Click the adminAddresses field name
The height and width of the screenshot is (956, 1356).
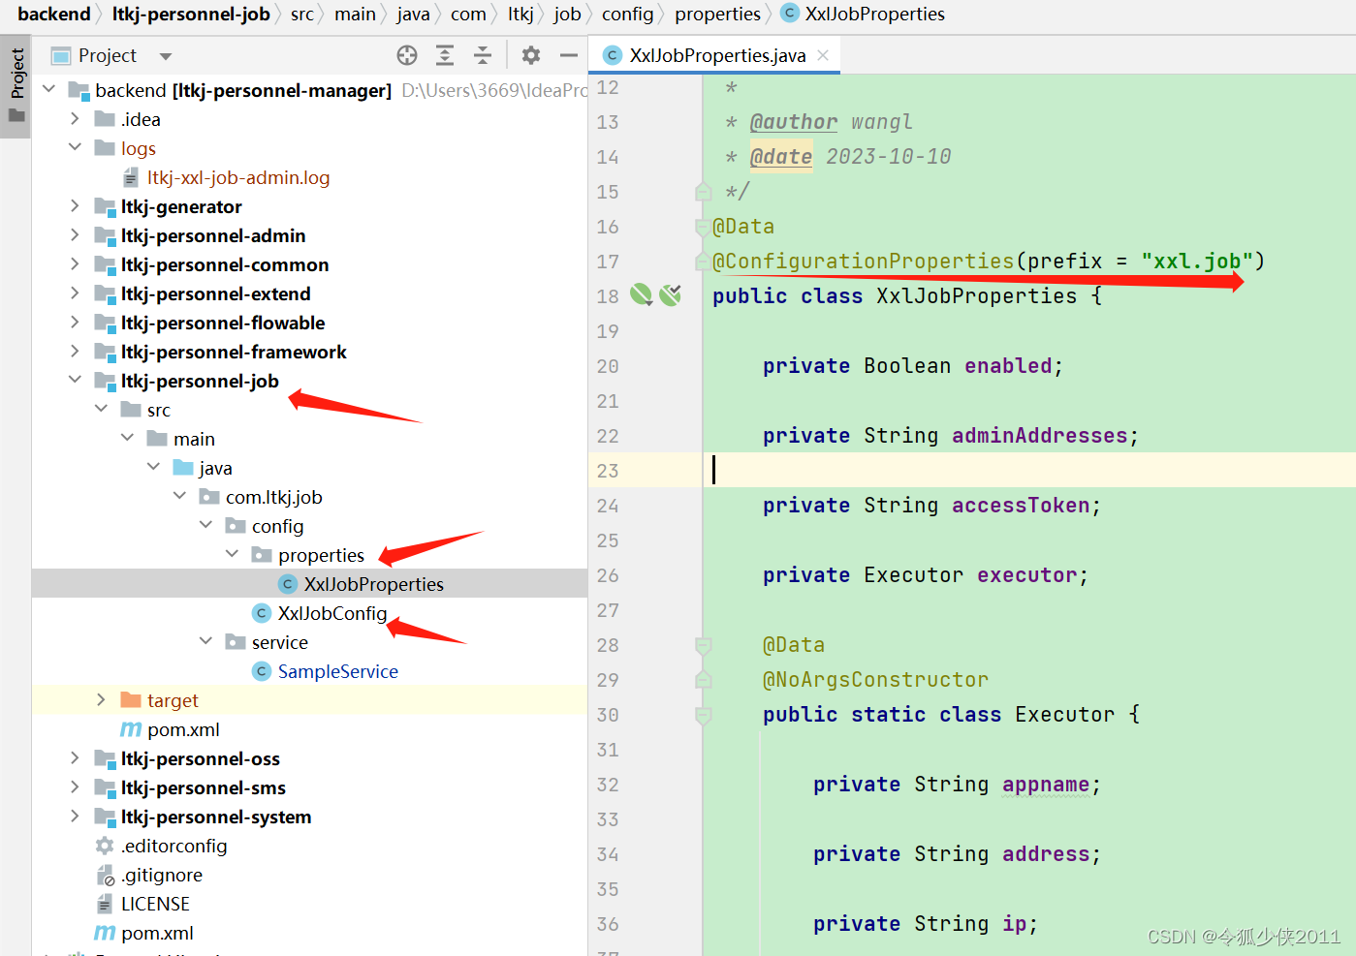(1039, 436)
